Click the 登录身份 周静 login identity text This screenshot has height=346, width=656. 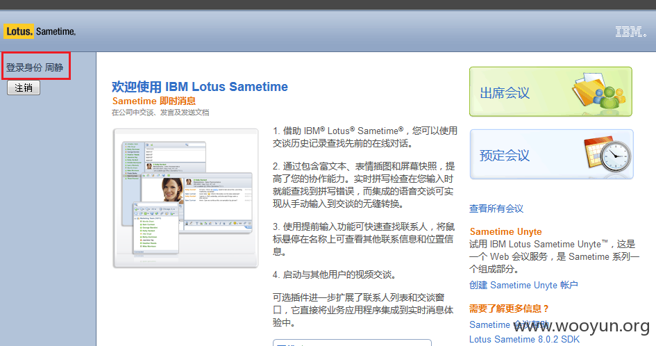click(35, 67)
